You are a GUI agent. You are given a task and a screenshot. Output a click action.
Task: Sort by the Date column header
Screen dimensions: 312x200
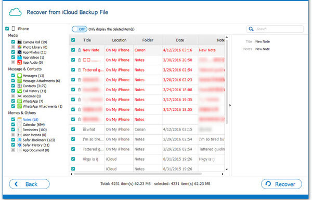tap(180, 40)
